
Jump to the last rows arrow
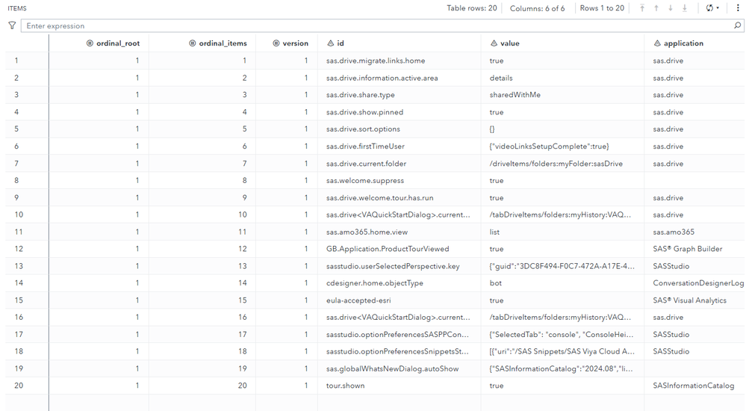[685, 8]
